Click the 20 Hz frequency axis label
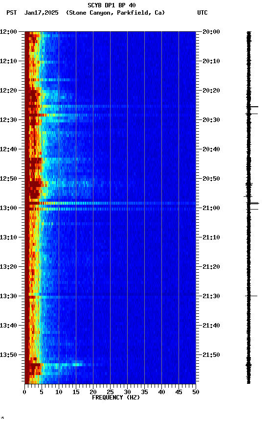 point(93,392)
